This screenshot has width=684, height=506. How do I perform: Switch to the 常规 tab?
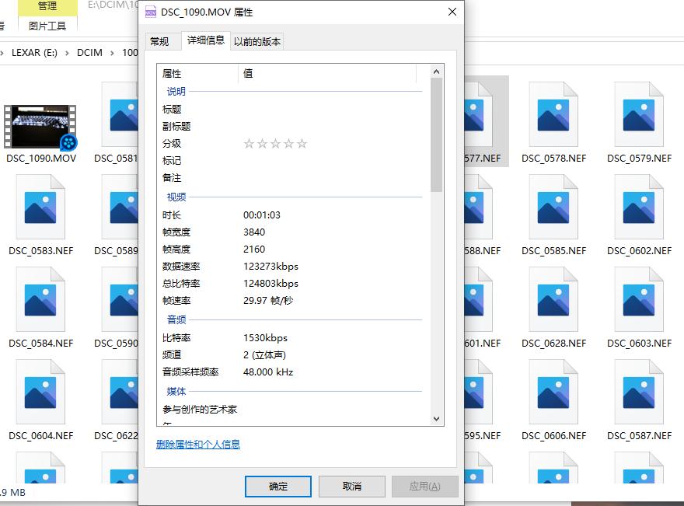coord(161,40)
